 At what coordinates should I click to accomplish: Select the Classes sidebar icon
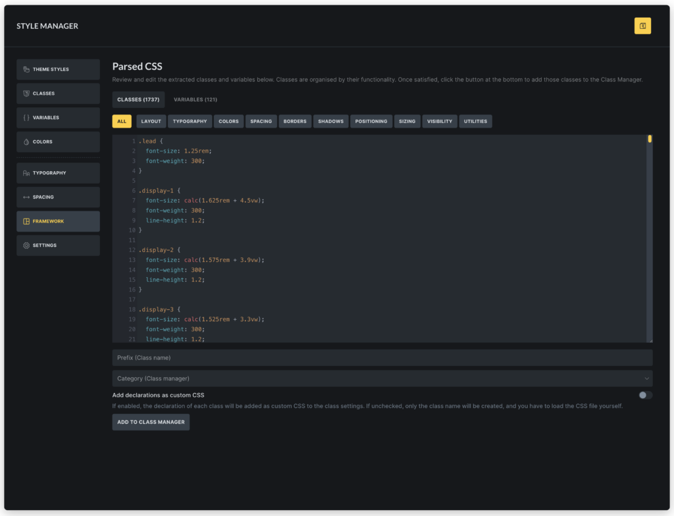tap(28, 93)
